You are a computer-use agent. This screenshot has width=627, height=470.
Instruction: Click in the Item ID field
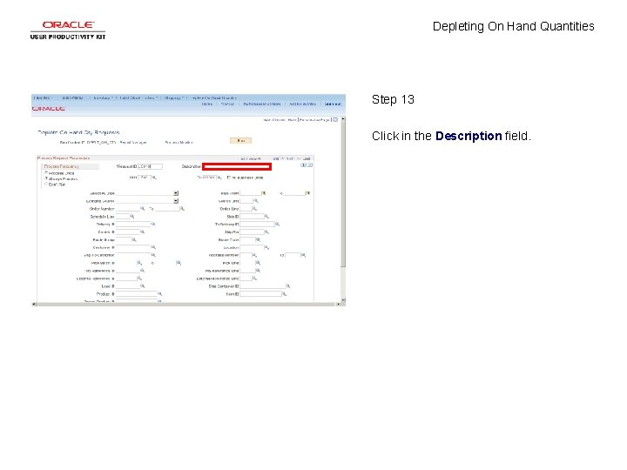click(260, 294)
